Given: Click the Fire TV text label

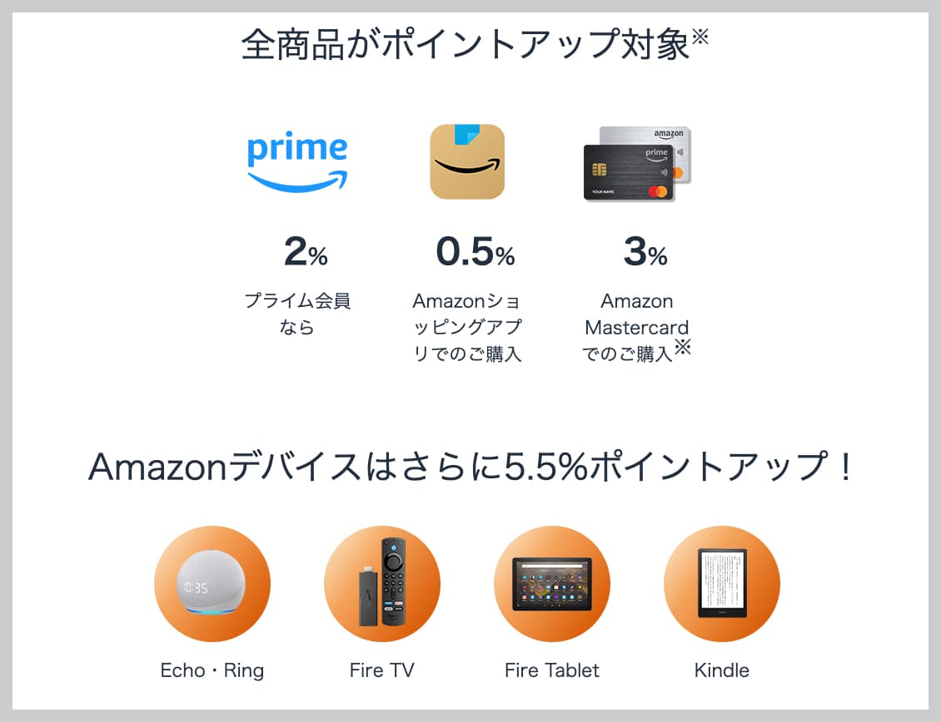Looking at the screenshot, I should (382, 670).
